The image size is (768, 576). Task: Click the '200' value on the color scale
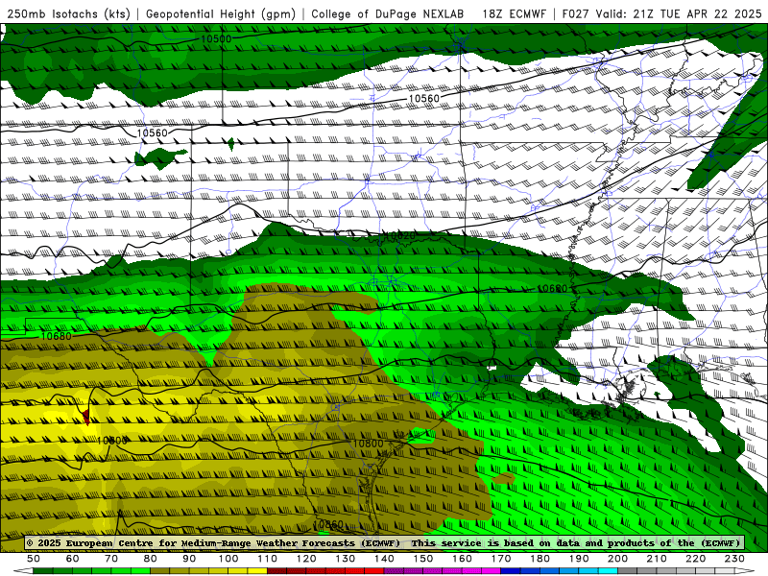[617, 559]
